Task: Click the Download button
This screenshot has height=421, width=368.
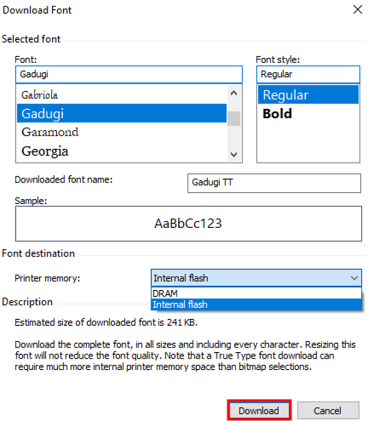Action: (259, 411)
